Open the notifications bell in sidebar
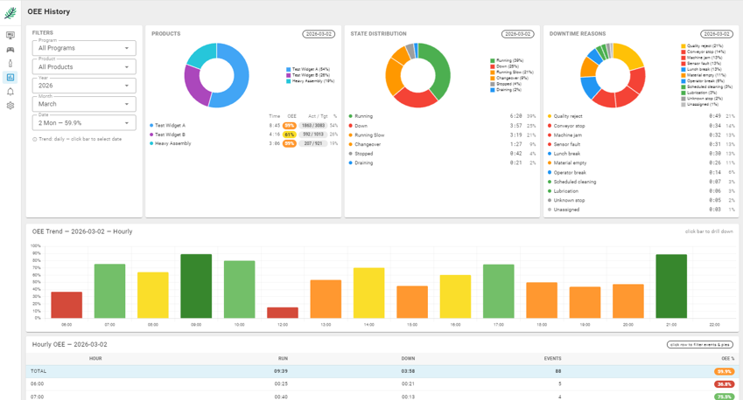The height and width of the screenshot is (400, 743). click(x=11, y=92)
